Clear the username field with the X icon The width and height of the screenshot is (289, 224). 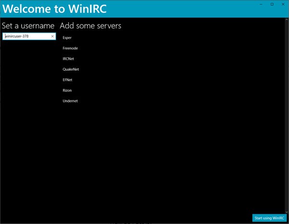coord(53,36)
